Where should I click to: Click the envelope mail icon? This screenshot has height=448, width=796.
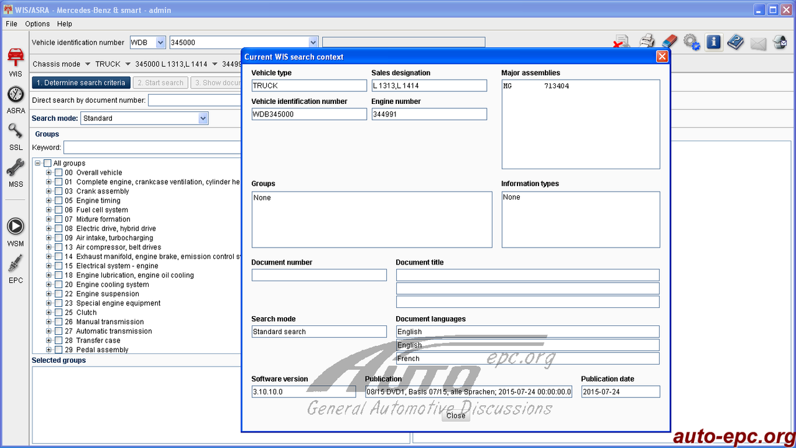(758, 43)
